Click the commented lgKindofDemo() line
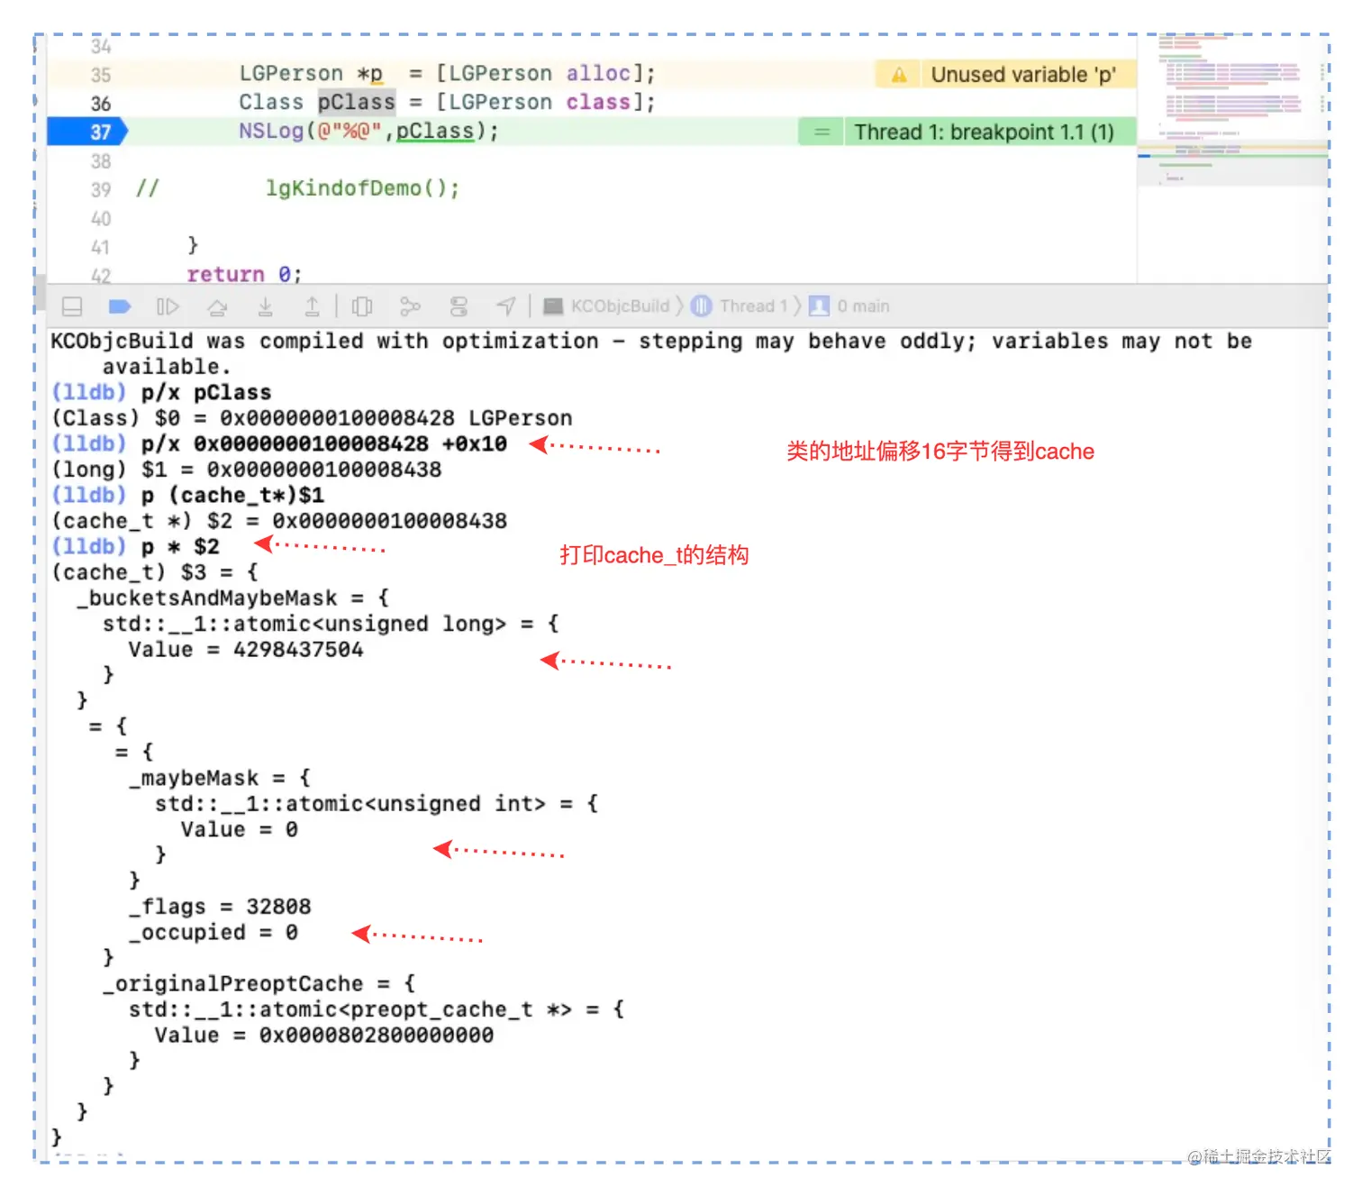Image resolution: width=1362 pixels, height=1196 pixels. [x=362, y=188]
